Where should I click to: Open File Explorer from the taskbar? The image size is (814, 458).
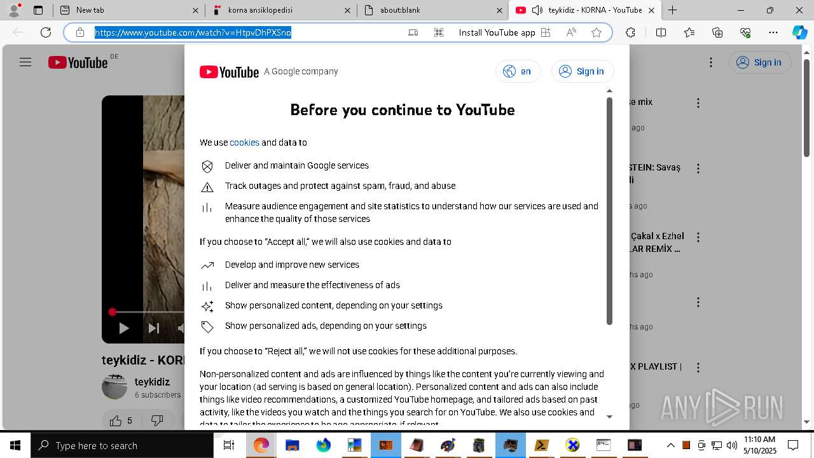click(x=292, y=445)
